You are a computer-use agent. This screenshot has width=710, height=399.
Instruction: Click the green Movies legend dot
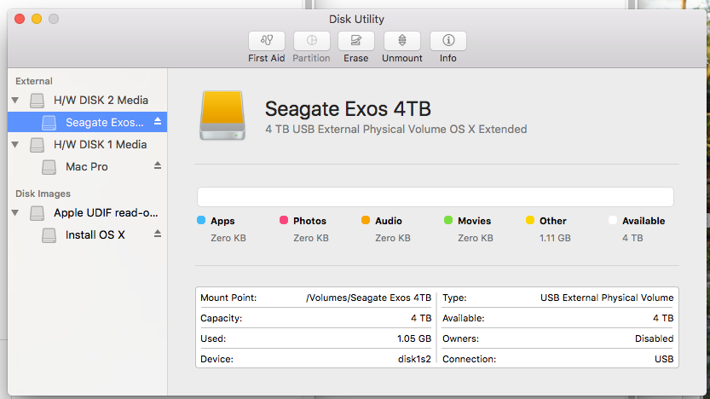(x=448, y=221)
